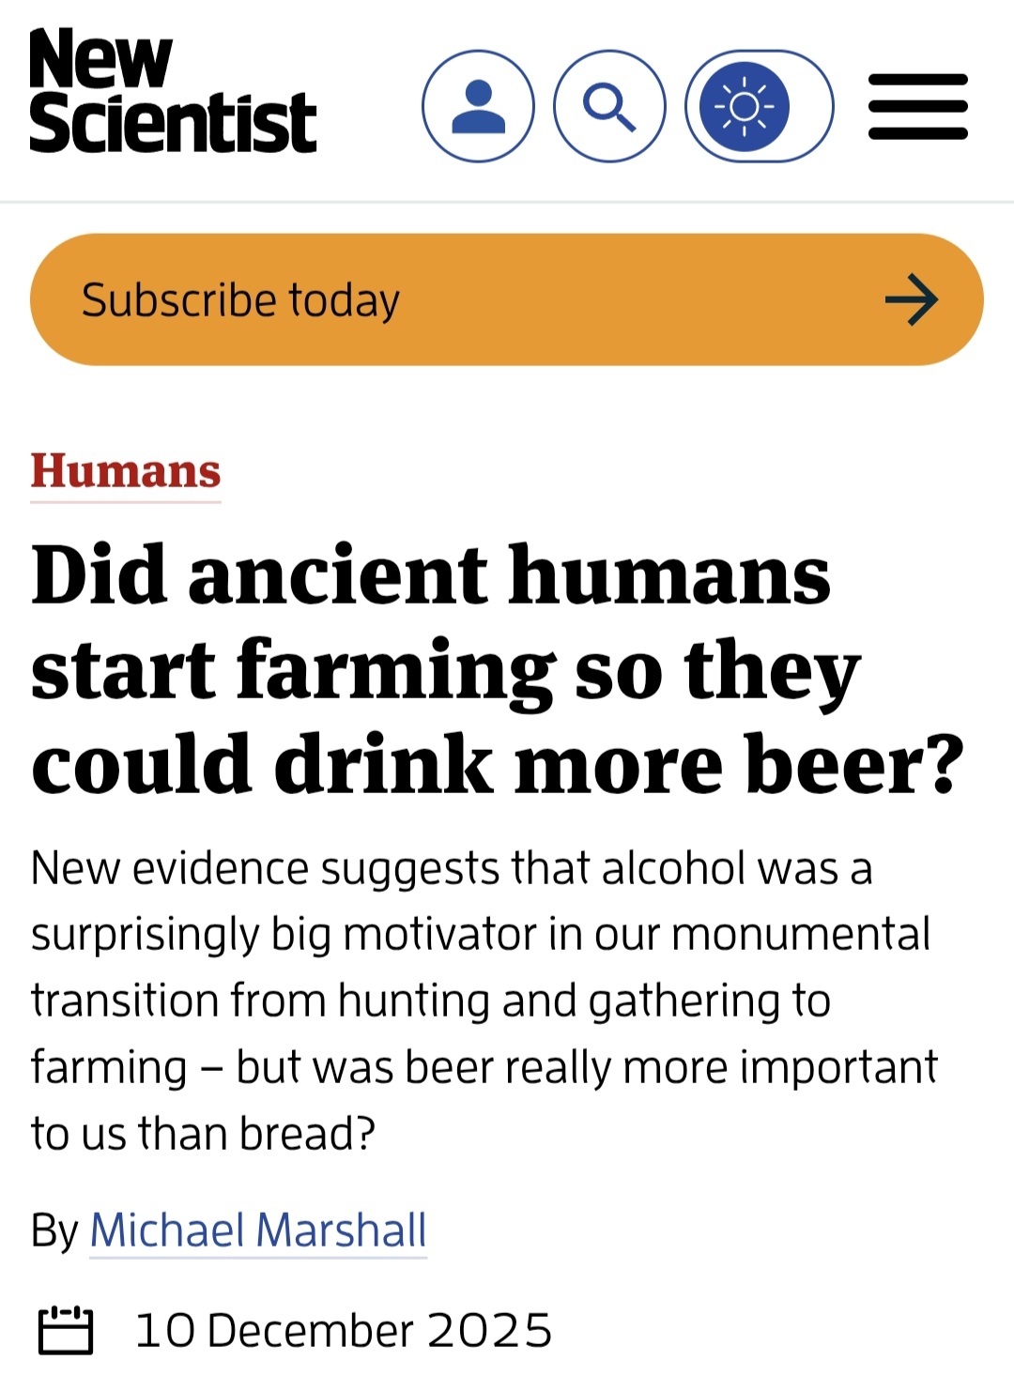Image resolution: width=1014 pixels, height=1375 pixels.
Task: Click the arrow on the Subscribe banner
Action: (911, 300)
